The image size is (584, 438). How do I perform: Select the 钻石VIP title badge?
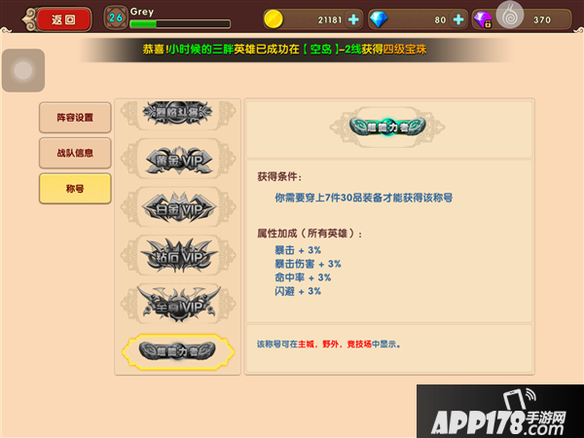(178, 255)
